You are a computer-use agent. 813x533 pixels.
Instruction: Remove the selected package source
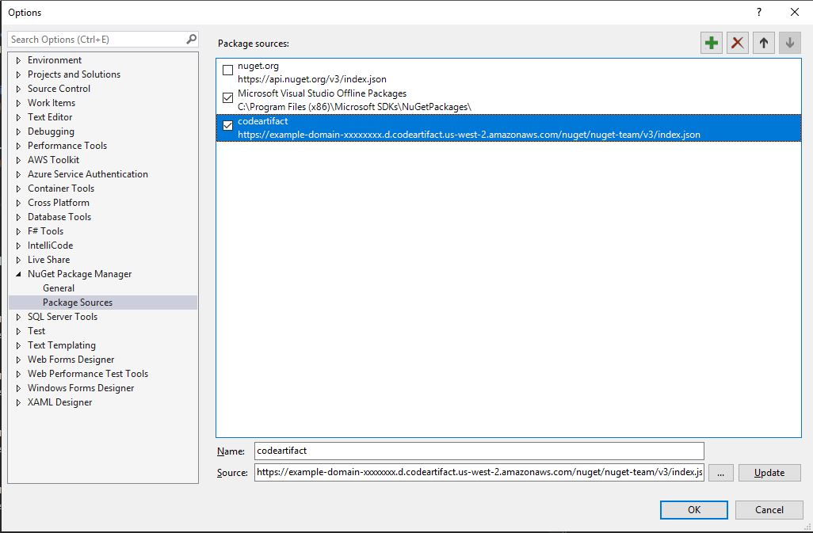point(737,42)
